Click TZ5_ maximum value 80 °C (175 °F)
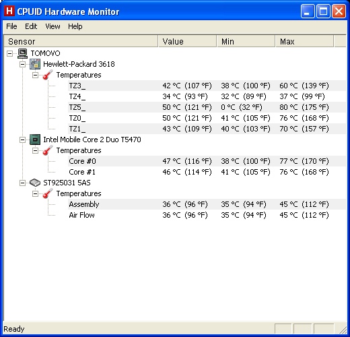 click(304, 107)
